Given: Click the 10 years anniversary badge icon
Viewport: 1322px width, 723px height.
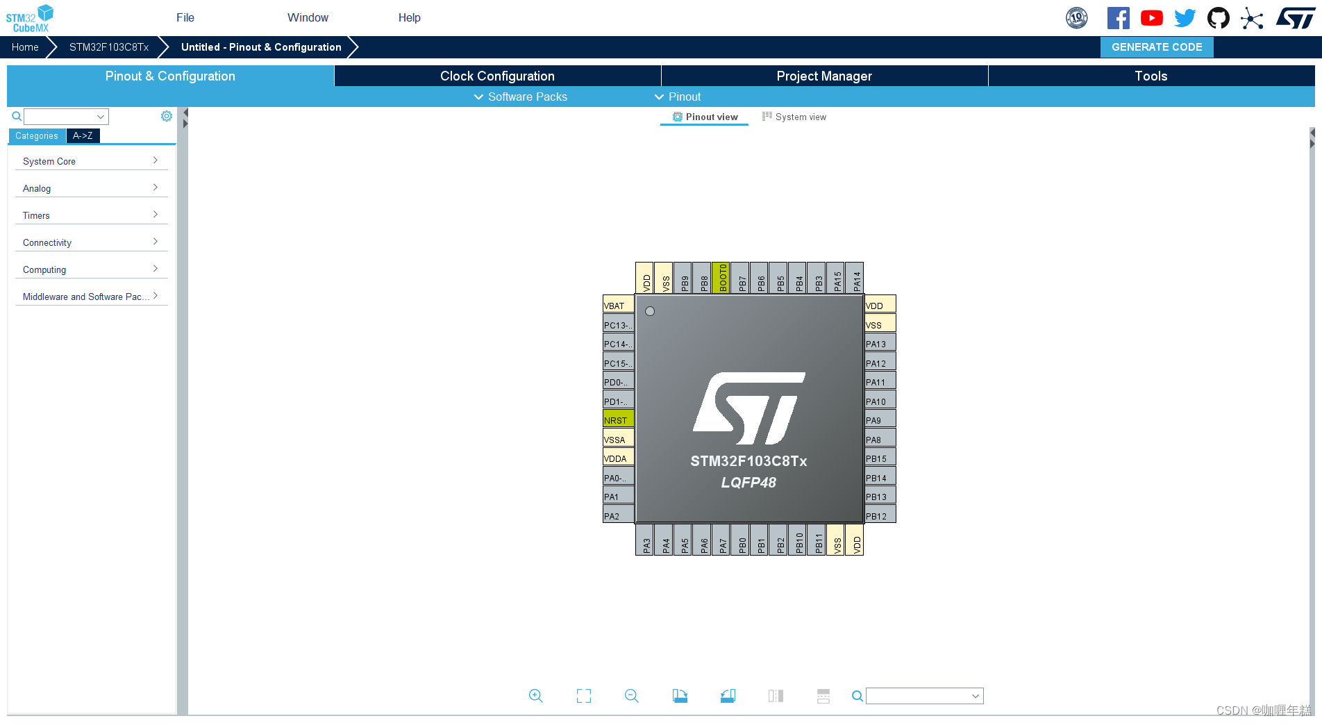Looking at the screenshot, I should [1077, 18].
